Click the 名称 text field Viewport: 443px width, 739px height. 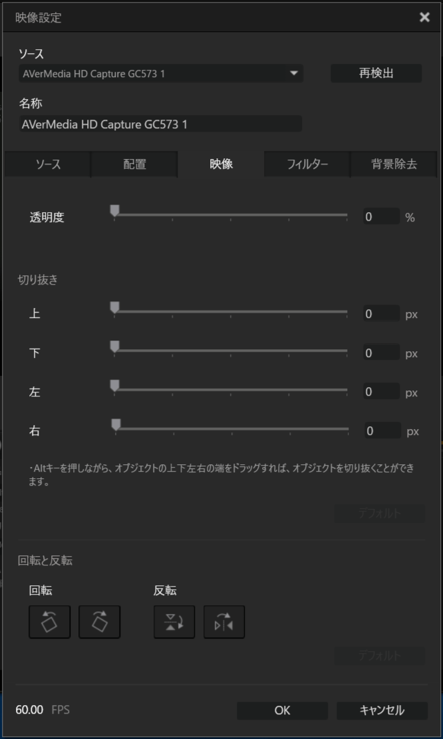coord(161,124)
